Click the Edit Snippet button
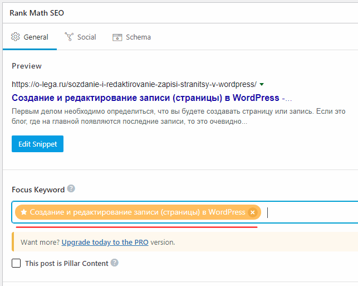This screenshot has width=358, height=286. tap(37, 144)
